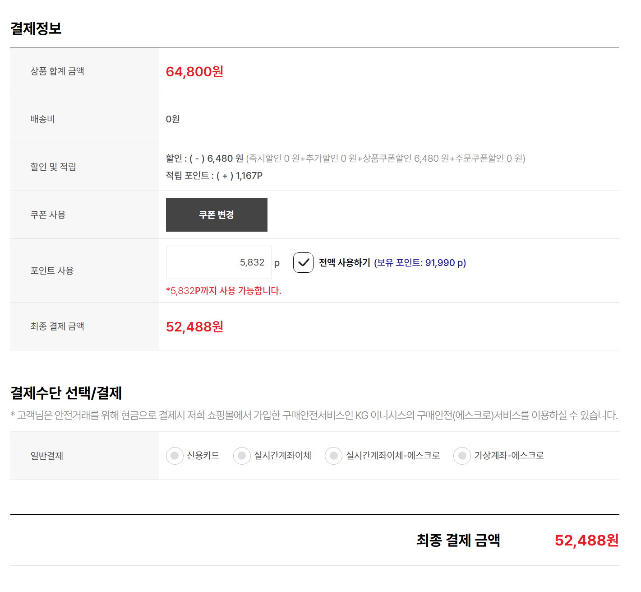This screenshot has height=592, width=641.
Task: Click the 결제정보 section heading
Action: pyautogui.click(x=36, y=28)
